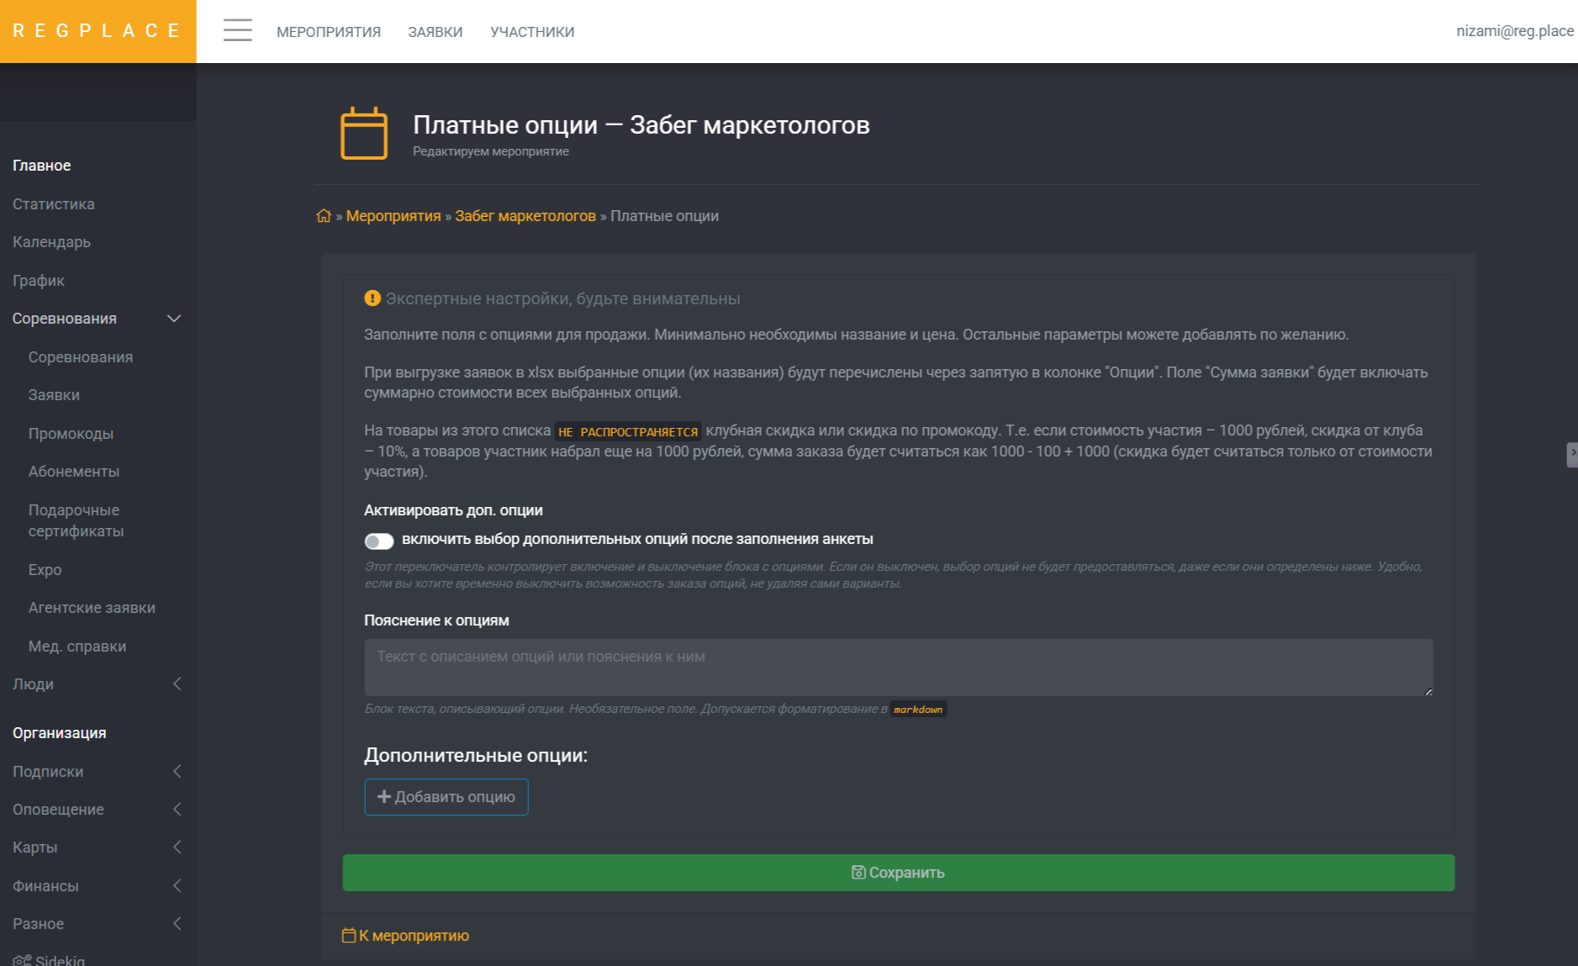Open Промокоды in the sidebar
Viewport: 1578px width, 966px height.
[x=71, y=434]
